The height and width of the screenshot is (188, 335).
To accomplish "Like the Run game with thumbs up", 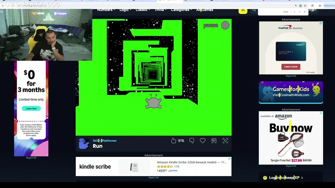I will [174, 141].
